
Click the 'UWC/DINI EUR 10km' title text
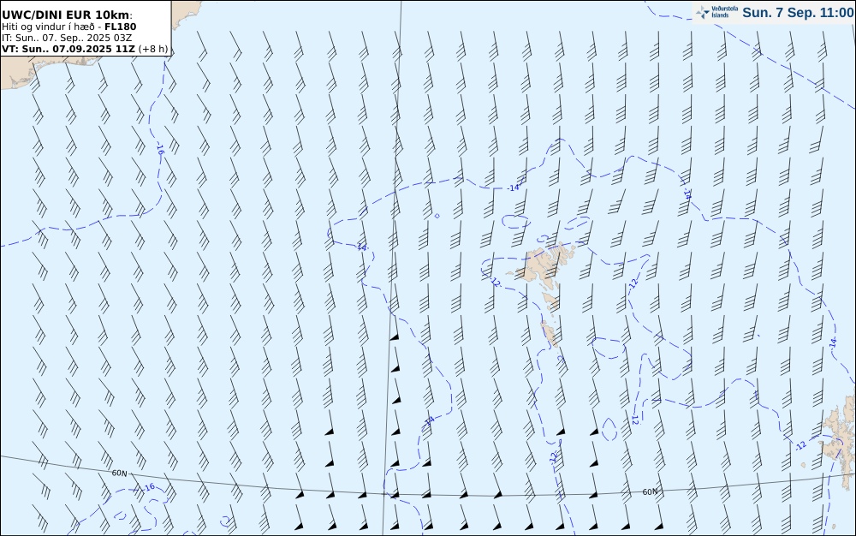(x=67, y=15)
